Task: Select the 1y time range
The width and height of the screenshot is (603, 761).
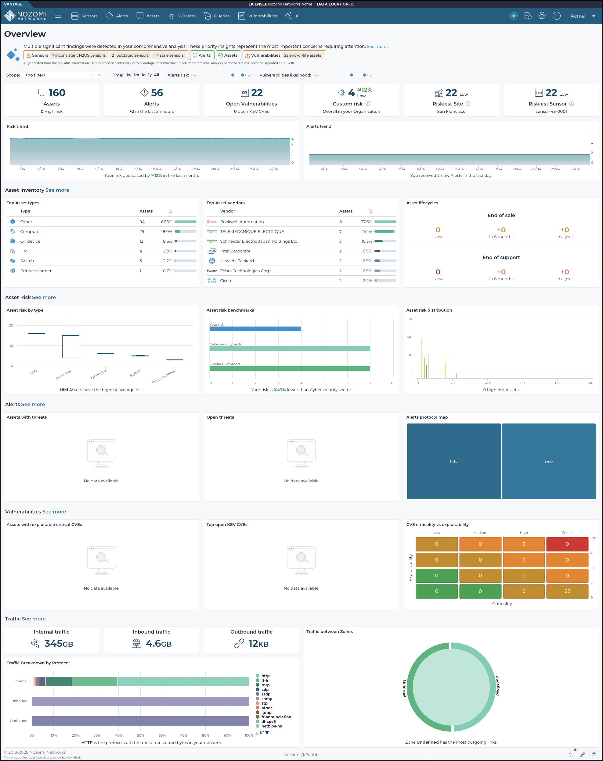Action: pos(150,75)
